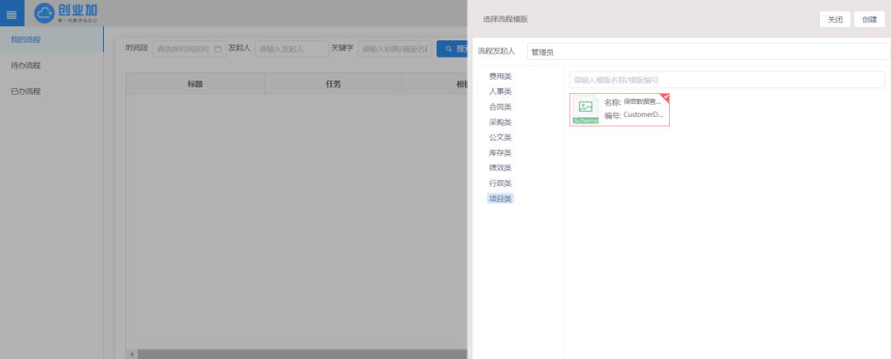
Task: Select 行政类 category
Action: point(500,184)
